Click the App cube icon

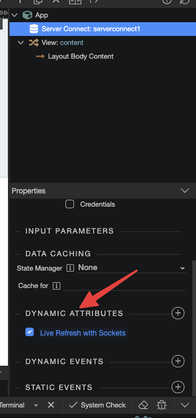coord(27,15)
